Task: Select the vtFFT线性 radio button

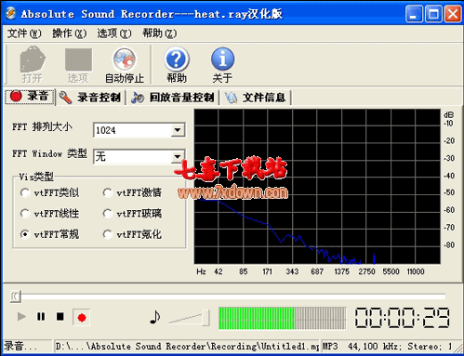Action: pyautogui.click(x=25, y=214)
